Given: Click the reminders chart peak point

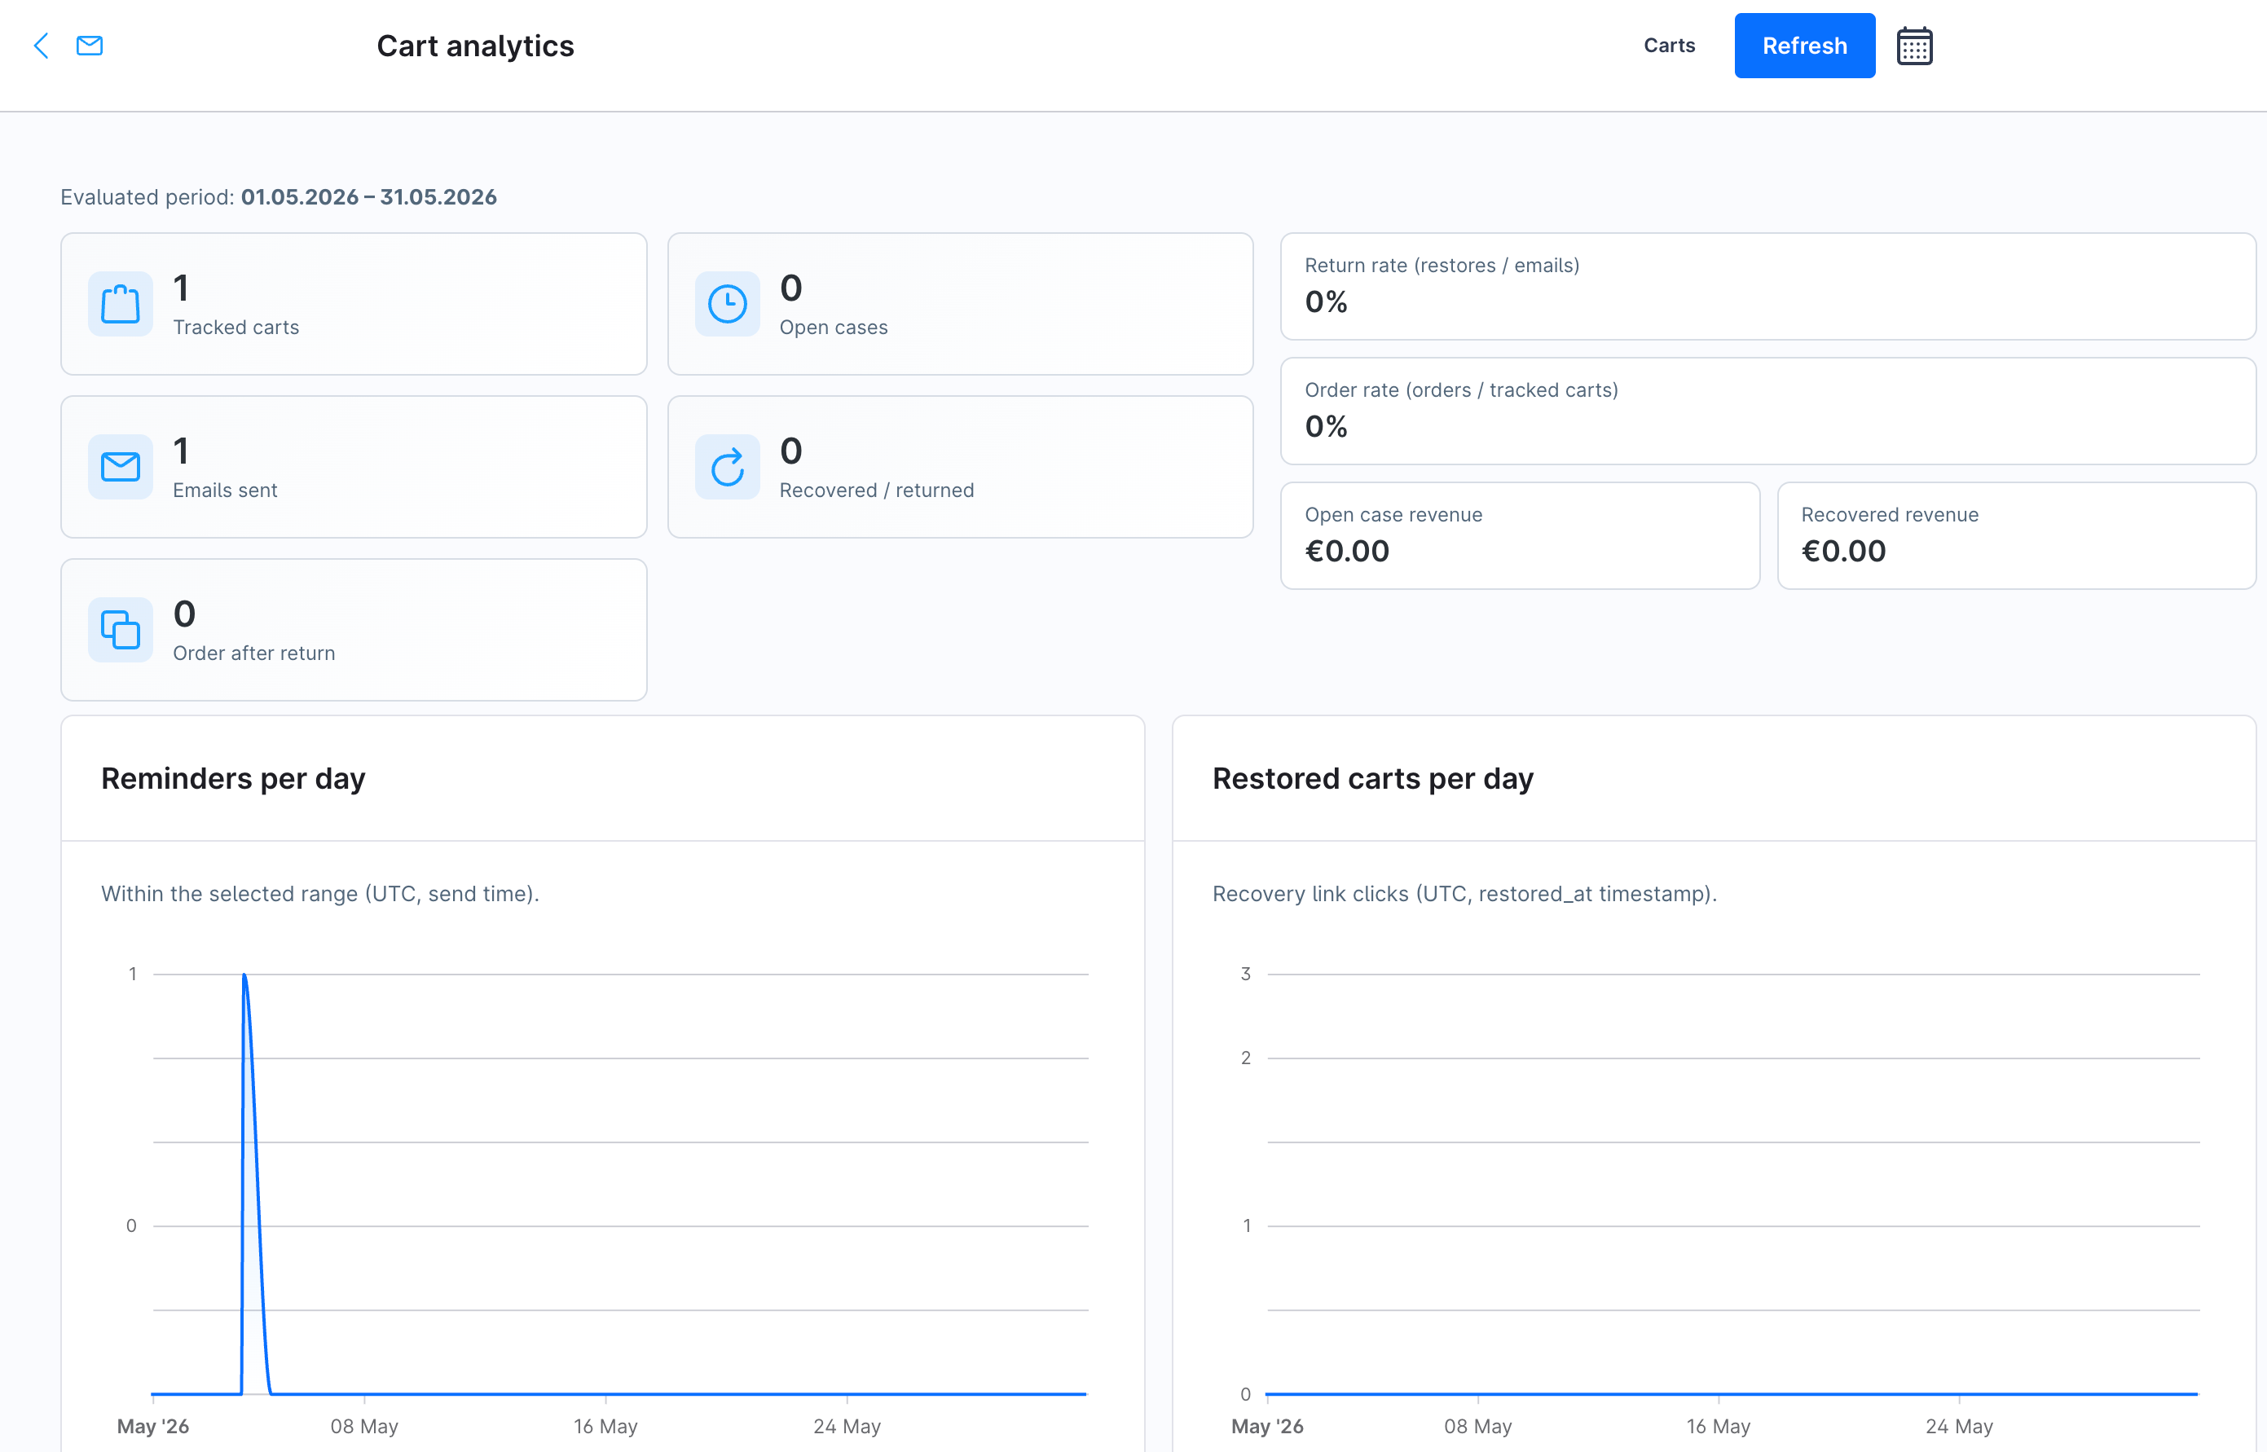Looking at the screenshot, I should (x=244, y=975).
